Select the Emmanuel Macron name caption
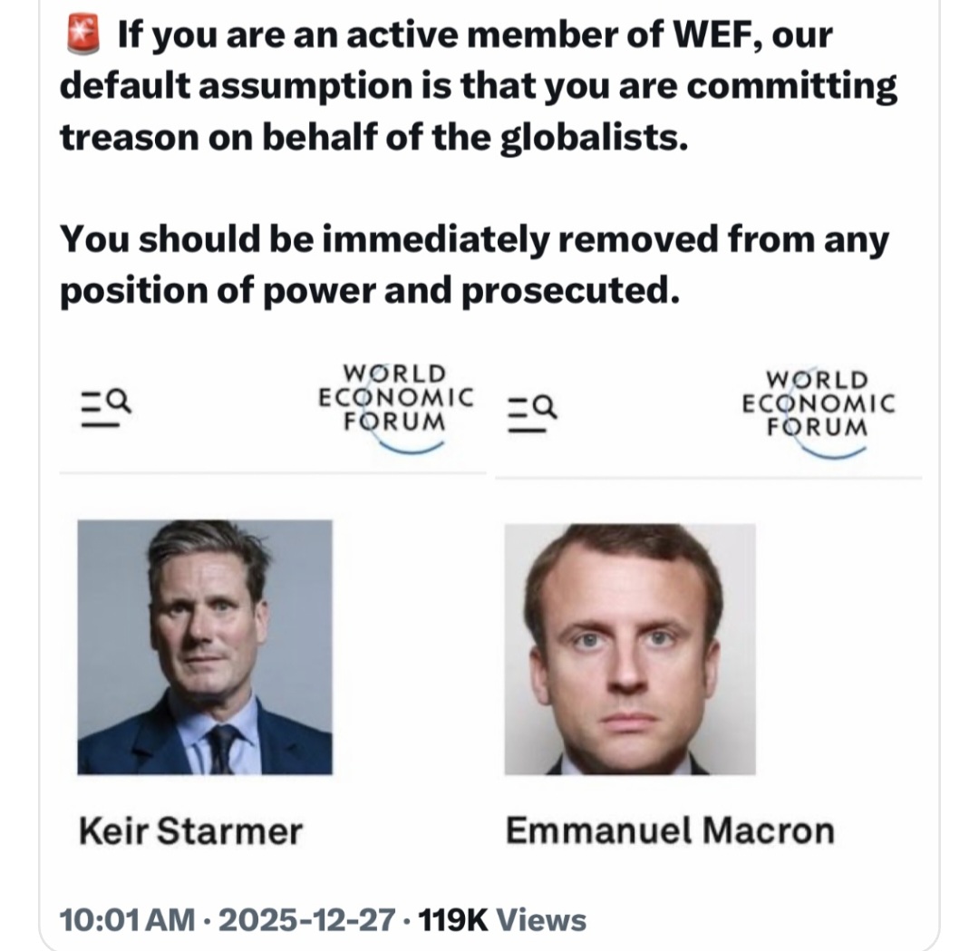Viewport: 979px width, 951px height. coord(670,830)
